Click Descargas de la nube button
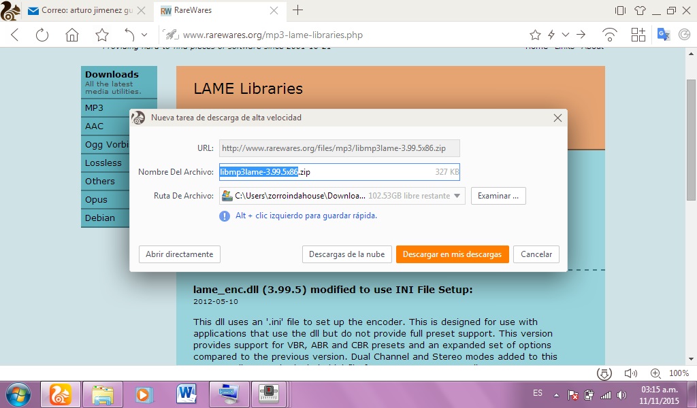The width and height of the screenshot is (697, 408). coord(346,254)
